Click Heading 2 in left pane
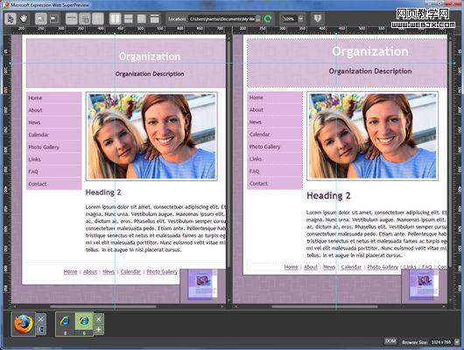 coord(103,192)
